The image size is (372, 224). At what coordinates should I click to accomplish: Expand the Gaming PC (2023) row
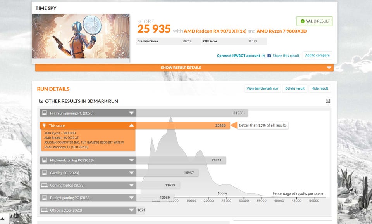pos(88,173)
